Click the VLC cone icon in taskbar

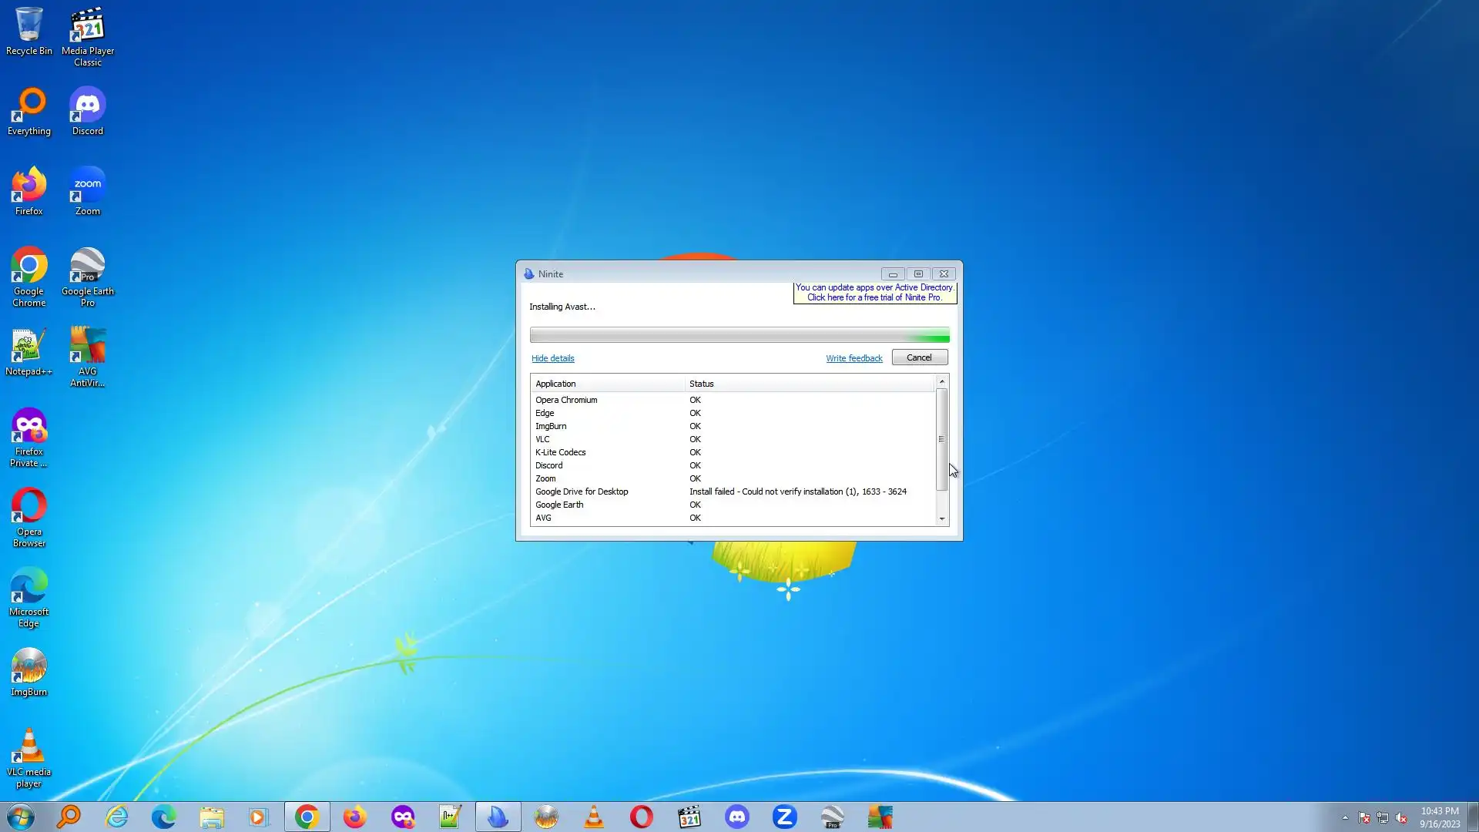(594, 817)
